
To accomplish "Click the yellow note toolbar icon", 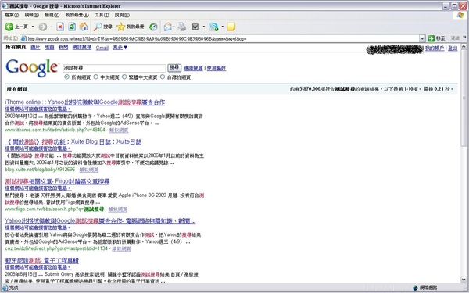I will point(231,27).
